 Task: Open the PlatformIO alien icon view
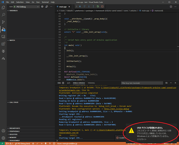[x=3, y=51]
